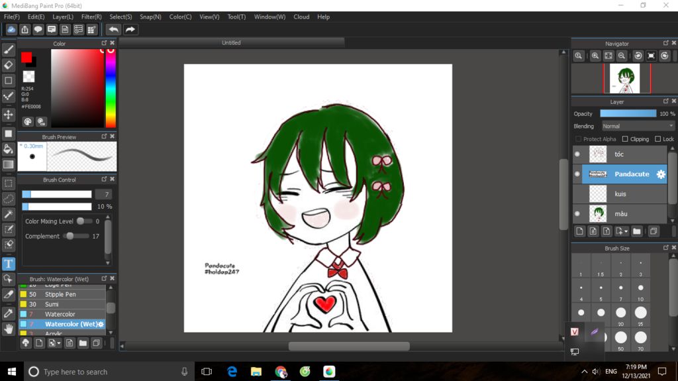Show hidden icons in system tray
This screenshot has height=381, width=678.
coord(584,372)
